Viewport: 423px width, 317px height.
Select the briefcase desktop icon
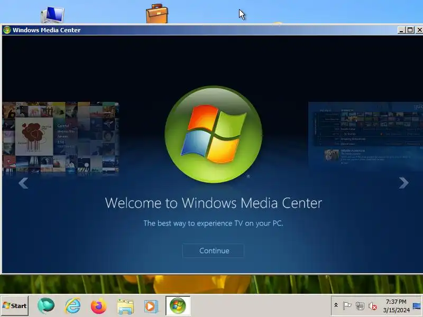pos(157,14)
